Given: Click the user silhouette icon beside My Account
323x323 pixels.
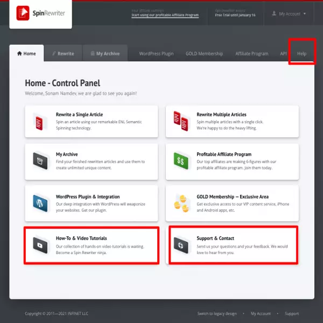Looking at the screenshot, I should click(274, 13).
